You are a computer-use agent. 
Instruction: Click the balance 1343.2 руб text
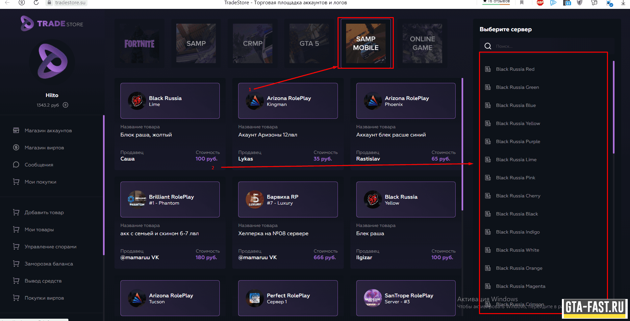[x=48, y=105]
